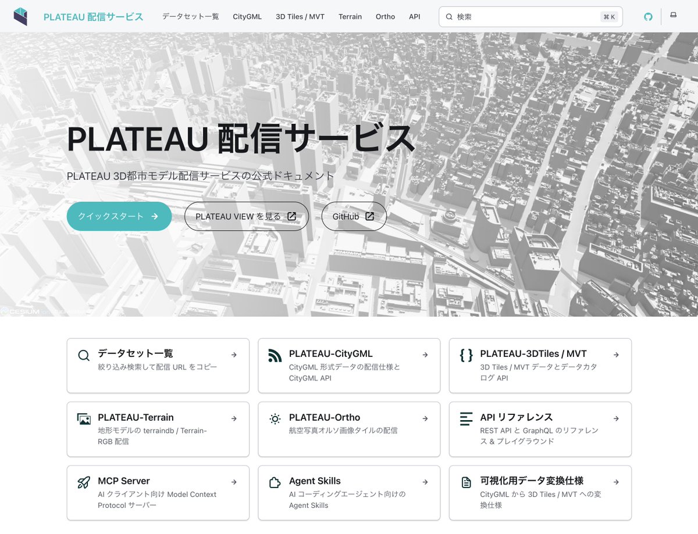This screenshot has width=698, height=534.
Task: Click the PLATEAU VIEW を見る button label
Action: click(x=238, y=216)
